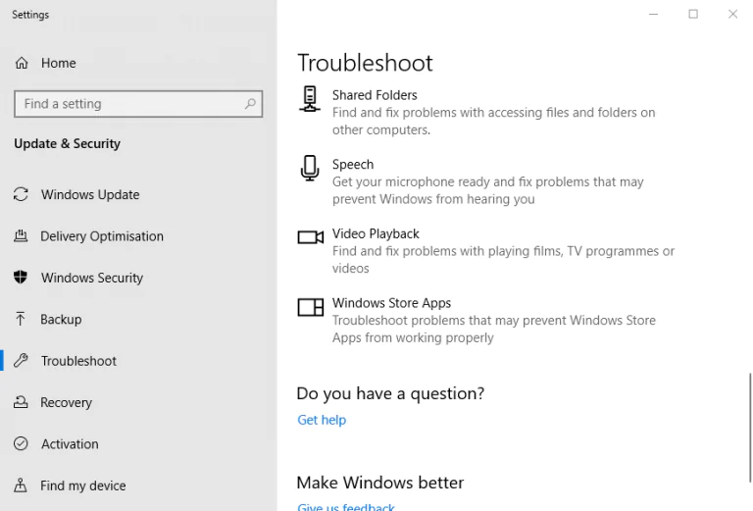Click the Delivery Optimisation icon

pos(21,235)
